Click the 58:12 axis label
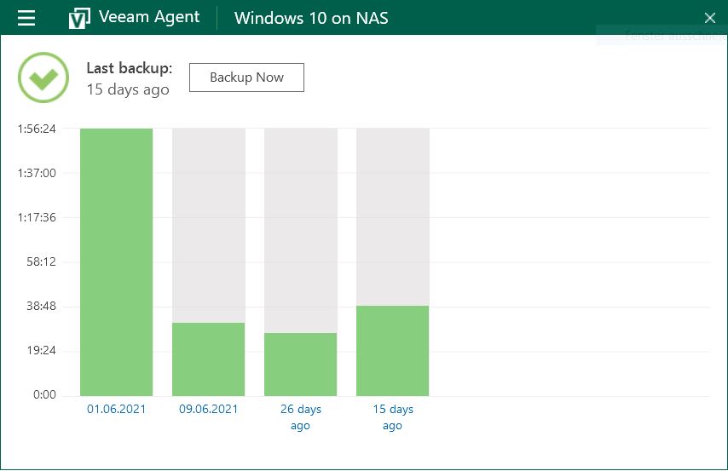The height and width of the screenshot is (471, 728). tap(41, 261)
